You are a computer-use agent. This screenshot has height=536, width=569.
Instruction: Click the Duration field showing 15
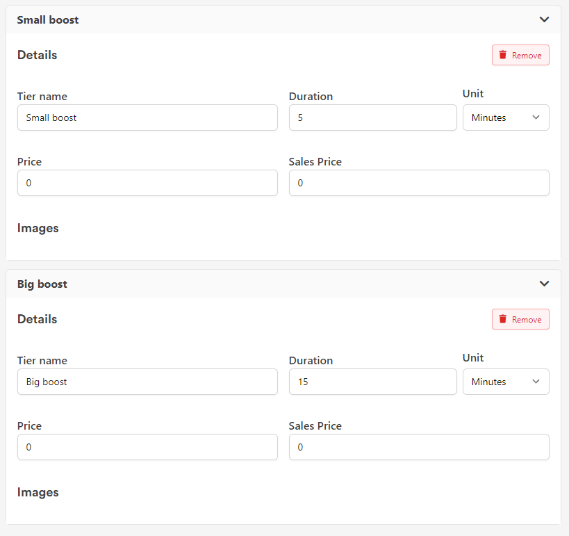pyautogui.click(x=372, y=382)
